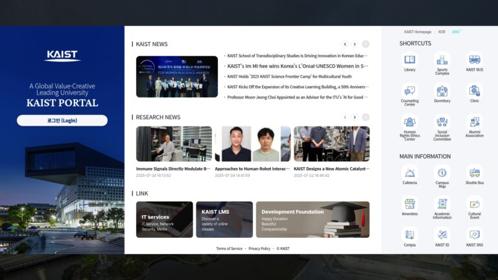The height and width of the screenshot is (280, 498).
Task: Switch language to KOR
Action: [x=442, y=32]
